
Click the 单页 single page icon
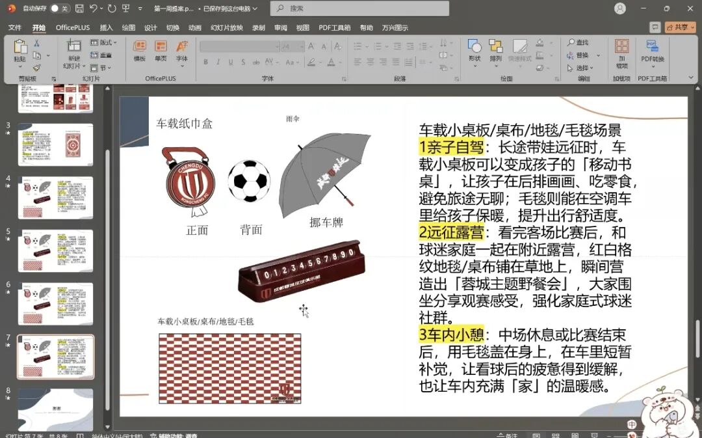click(161, 49)
